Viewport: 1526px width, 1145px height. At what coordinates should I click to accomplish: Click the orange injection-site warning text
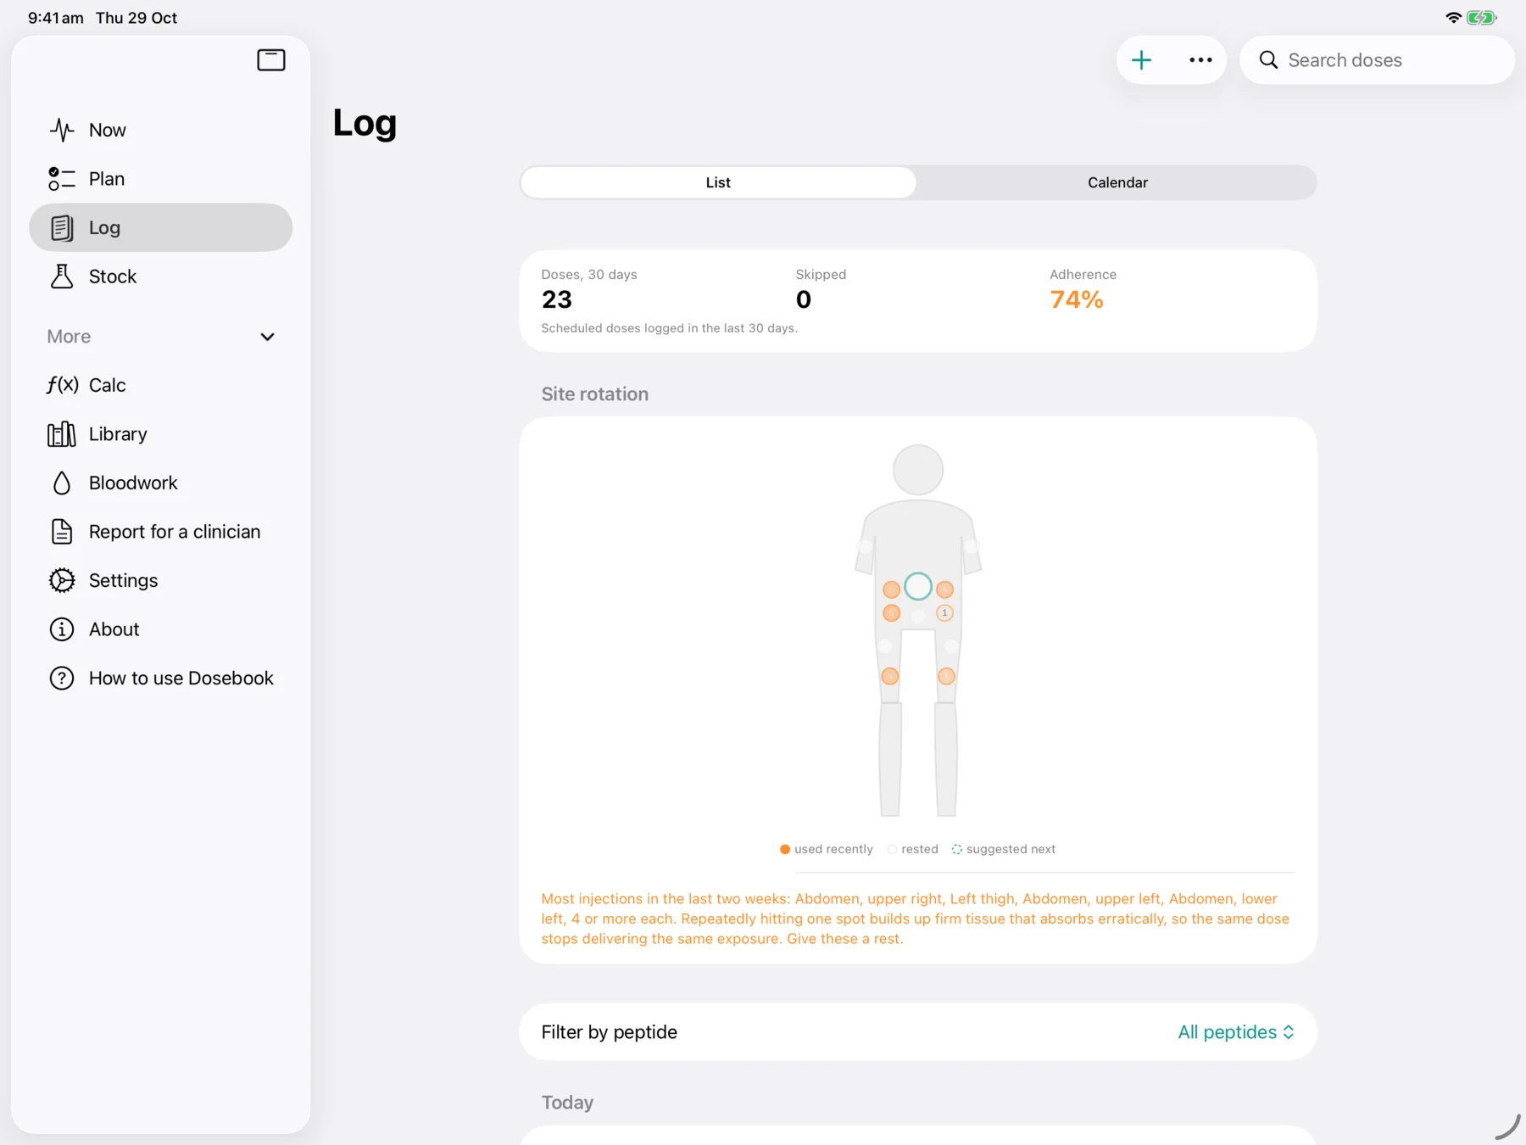point(916,919)
